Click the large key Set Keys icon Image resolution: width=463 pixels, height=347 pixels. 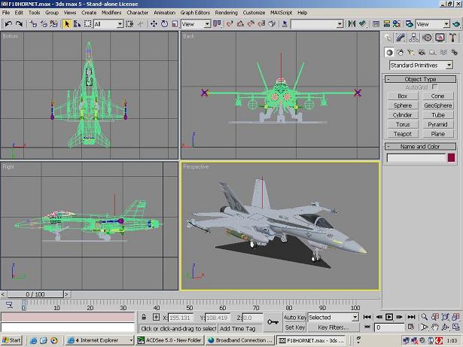coord(272,322)
